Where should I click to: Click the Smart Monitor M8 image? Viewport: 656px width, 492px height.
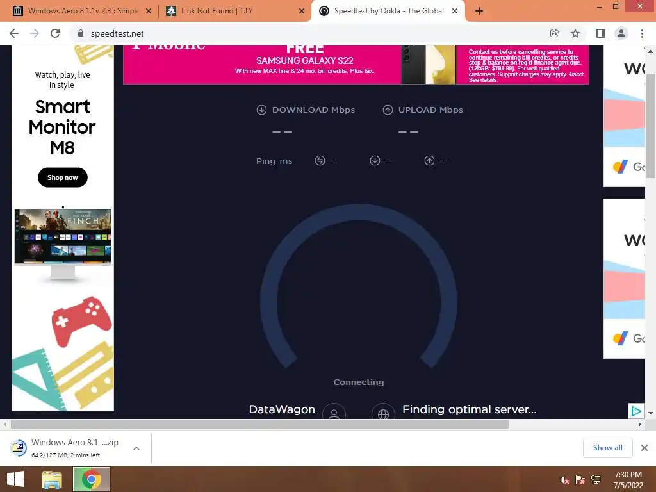[63, 244]
